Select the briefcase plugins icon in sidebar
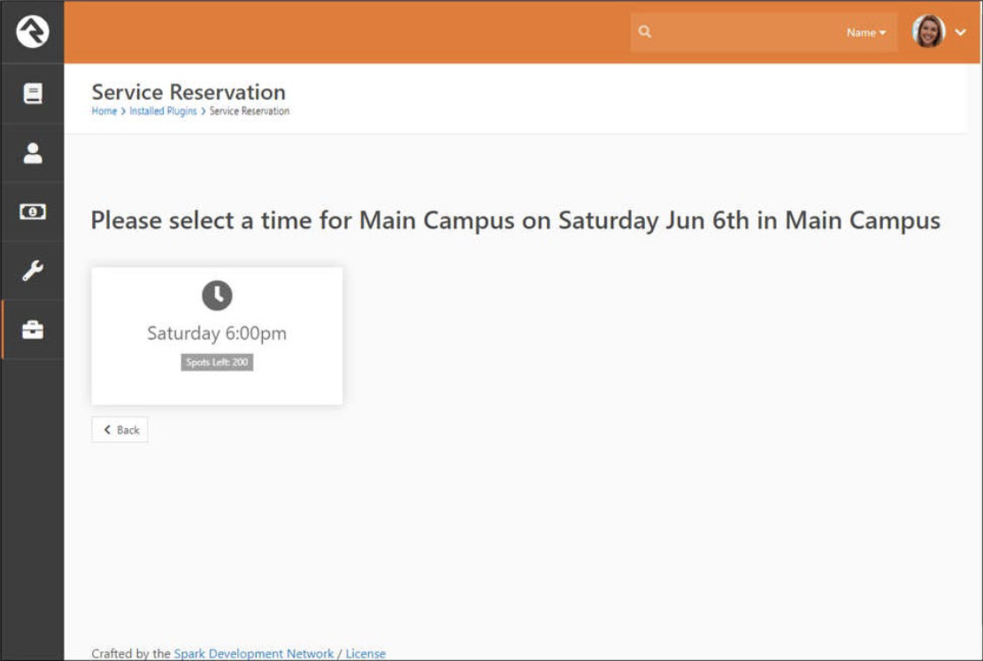The image size is (983, 661). tap(32, 330)
